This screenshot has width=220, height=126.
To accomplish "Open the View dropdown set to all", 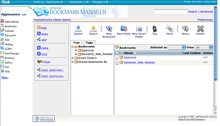I will coord(204,47).
